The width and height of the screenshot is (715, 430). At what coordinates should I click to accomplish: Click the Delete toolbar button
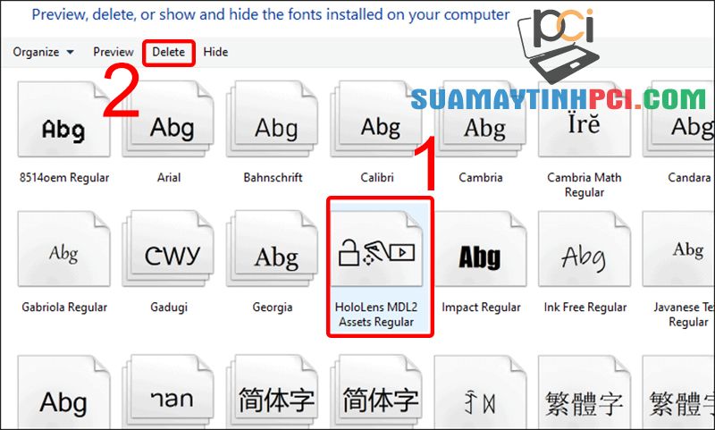pyautogui.click(x=169, y=52)
